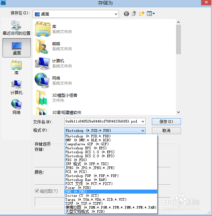This screenshot has height=216, width=212.
Task: Click the 取消 button
Action: coord(166,130)
